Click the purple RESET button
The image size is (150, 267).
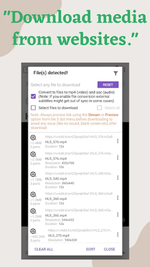click(108, 85)
